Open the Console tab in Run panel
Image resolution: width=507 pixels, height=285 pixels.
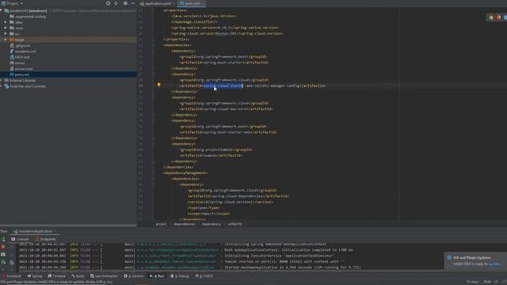click(x=20, y=239)
